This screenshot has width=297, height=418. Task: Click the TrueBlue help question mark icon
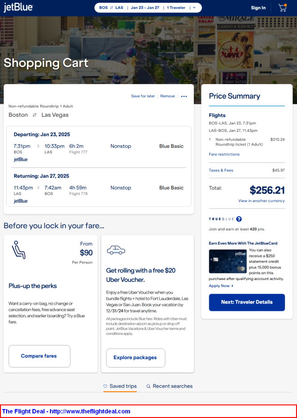click(x=239, y=219)
